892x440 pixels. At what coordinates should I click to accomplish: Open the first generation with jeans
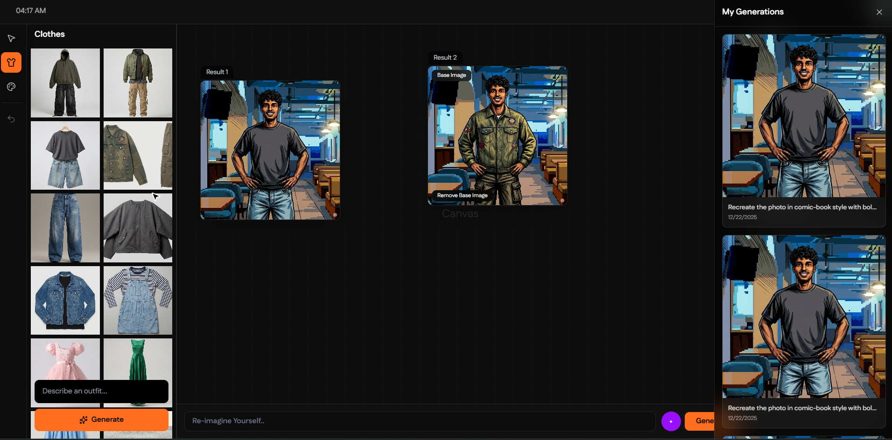(804, 116)
